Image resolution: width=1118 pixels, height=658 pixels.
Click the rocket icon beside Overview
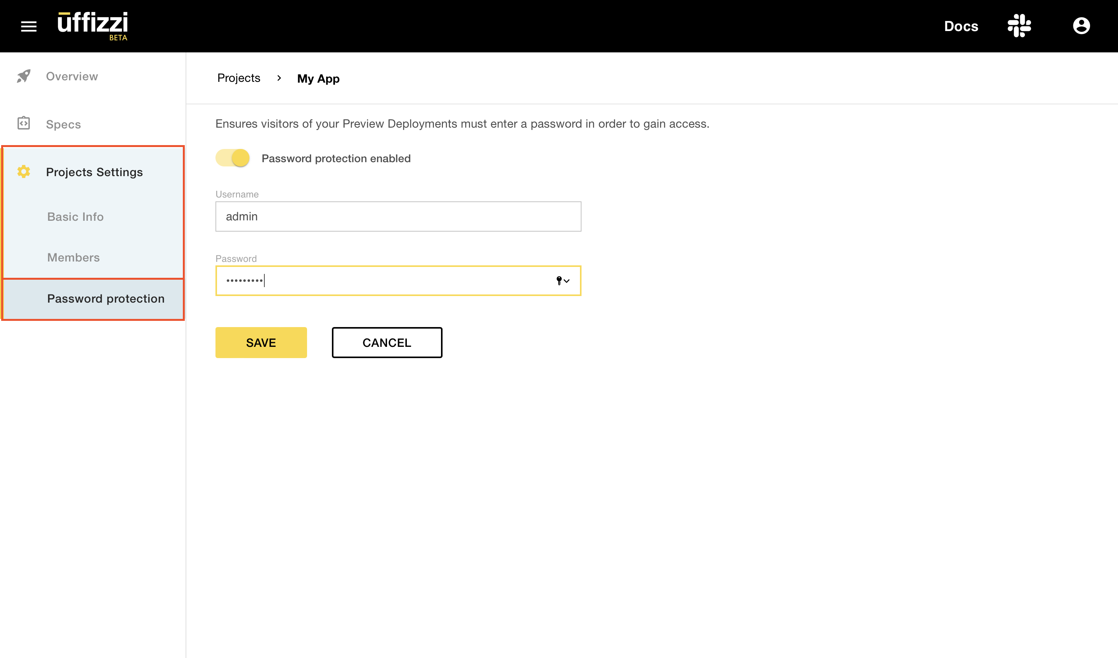click(x=24, y=76)
